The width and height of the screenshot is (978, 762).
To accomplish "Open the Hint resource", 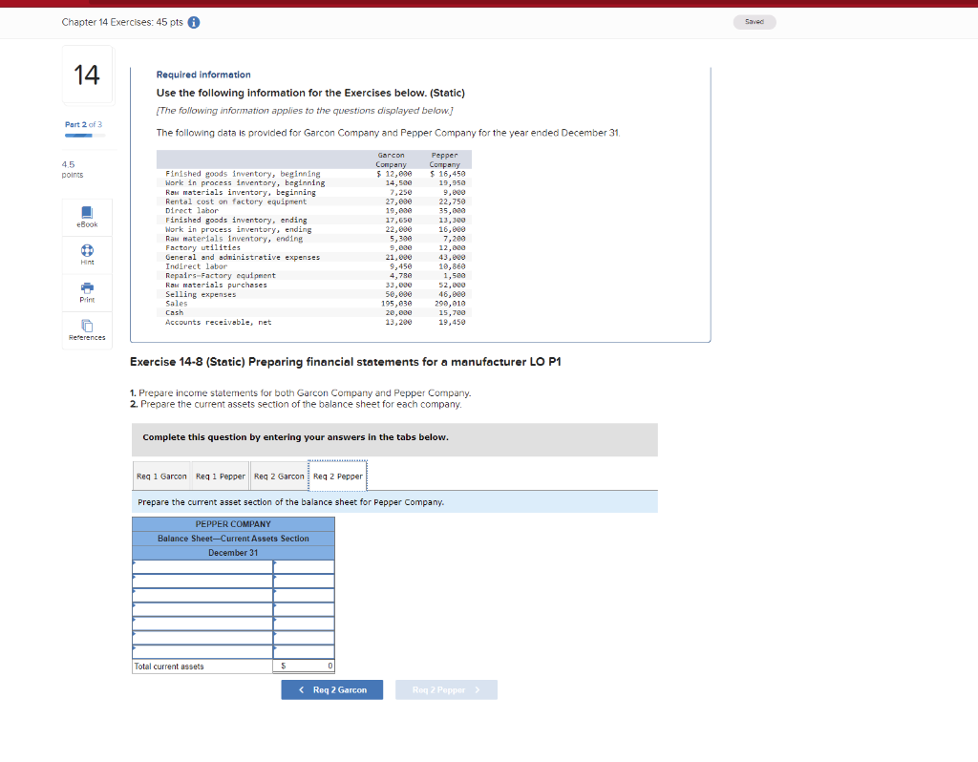I will [x=87, y=255].
